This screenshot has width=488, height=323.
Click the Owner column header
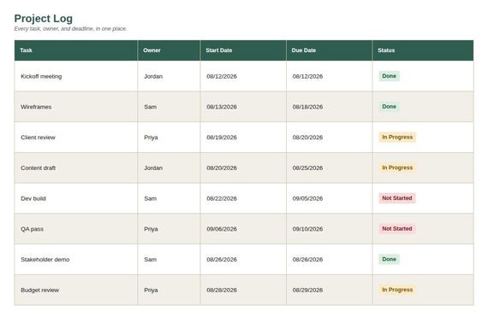169,50
